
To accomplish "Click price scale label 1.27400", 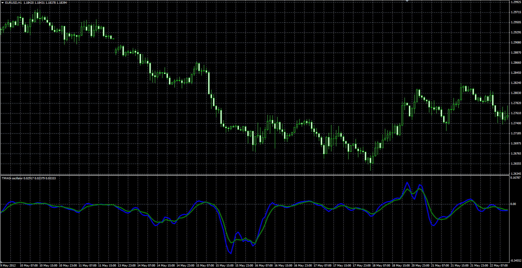I will 516,123.
